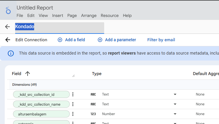Open the View menu
This screenshot has height=124, width=219.
tap(43, 15)
